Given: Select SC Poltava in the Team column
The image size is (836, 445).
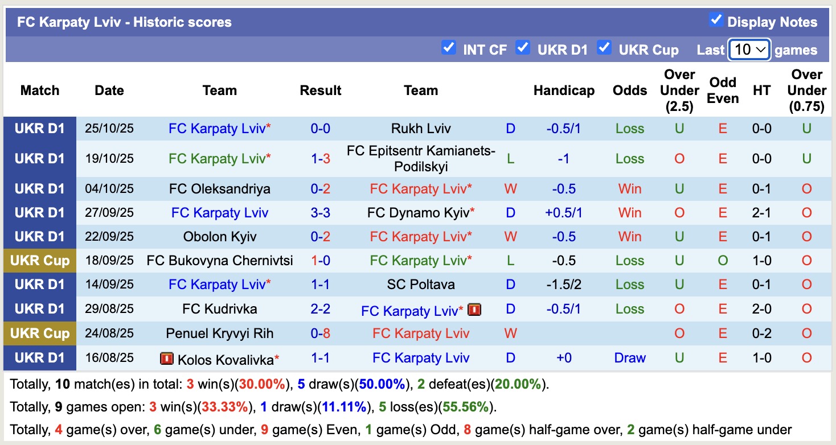Looking at the screenshot, I should pyautogui.click(x=420, y=284).
